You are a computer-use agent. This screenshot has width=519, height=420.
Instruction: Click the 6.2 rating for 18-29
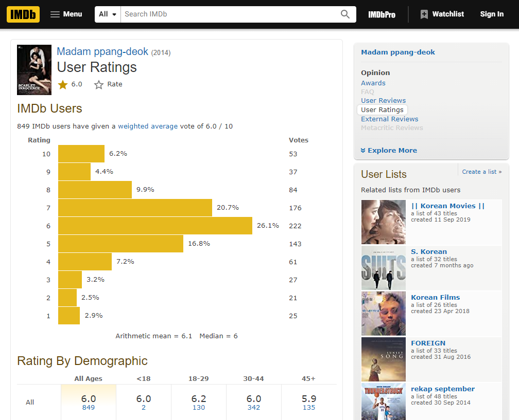click(x=199, y=398)
